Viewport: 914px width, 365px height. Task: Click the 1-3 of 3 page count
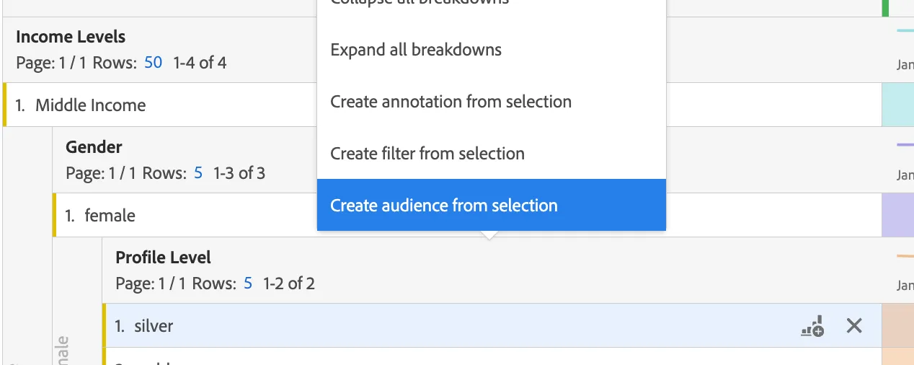click(x=239, y=173)
